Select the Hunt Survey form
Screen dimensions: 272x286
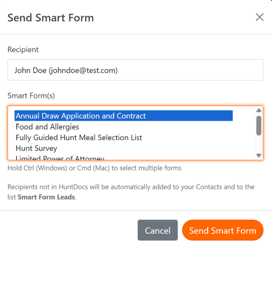coord(36,148)
